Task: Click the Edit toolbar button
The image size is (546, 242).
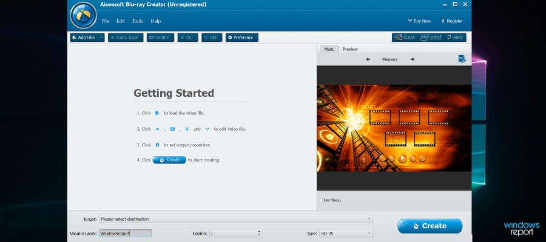Action: coord(212,38)
